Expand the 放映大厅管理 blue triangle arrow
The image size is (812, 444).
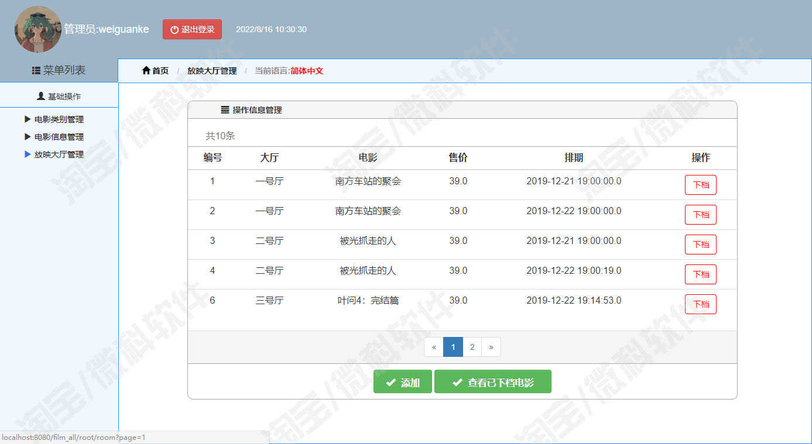click(x=28, y=154)
